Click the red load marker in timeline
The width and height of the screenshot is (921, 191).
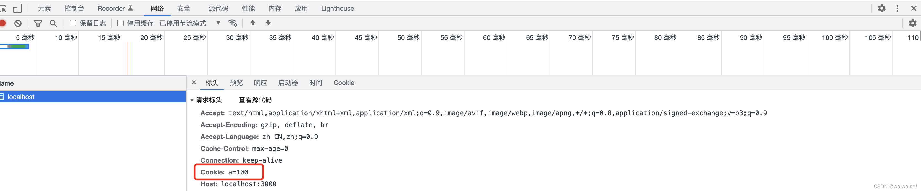coord(128,58)
